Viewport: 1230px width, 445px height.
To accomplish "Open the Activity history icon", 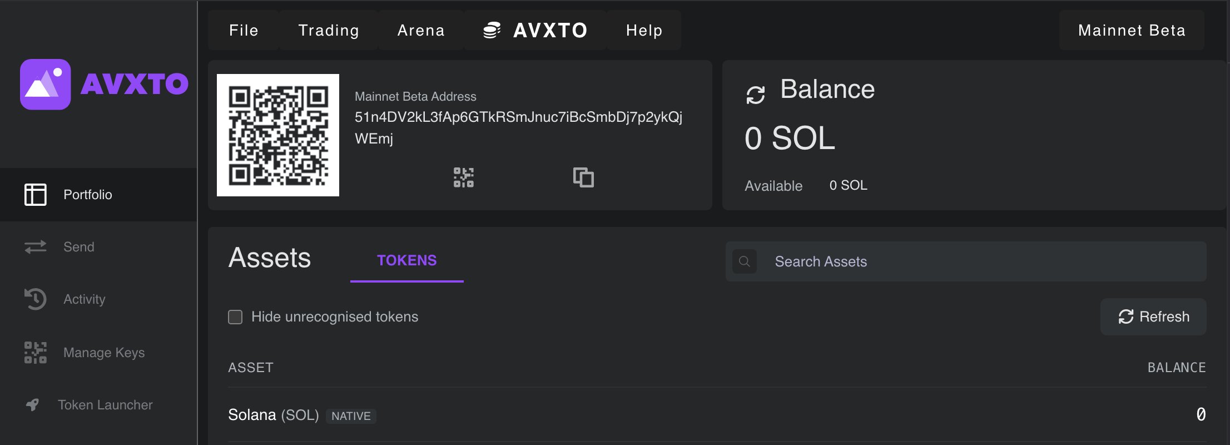I will click(x=36, y=299).
